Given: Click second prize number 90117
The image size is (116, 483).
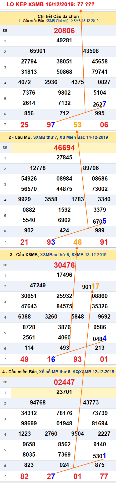Looking at the screenshot, I should 91,286.
